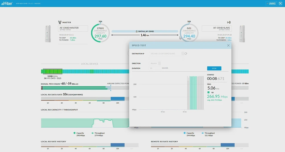Click the 5500 MHz channel block on spectrum bar

pos(52,71)
